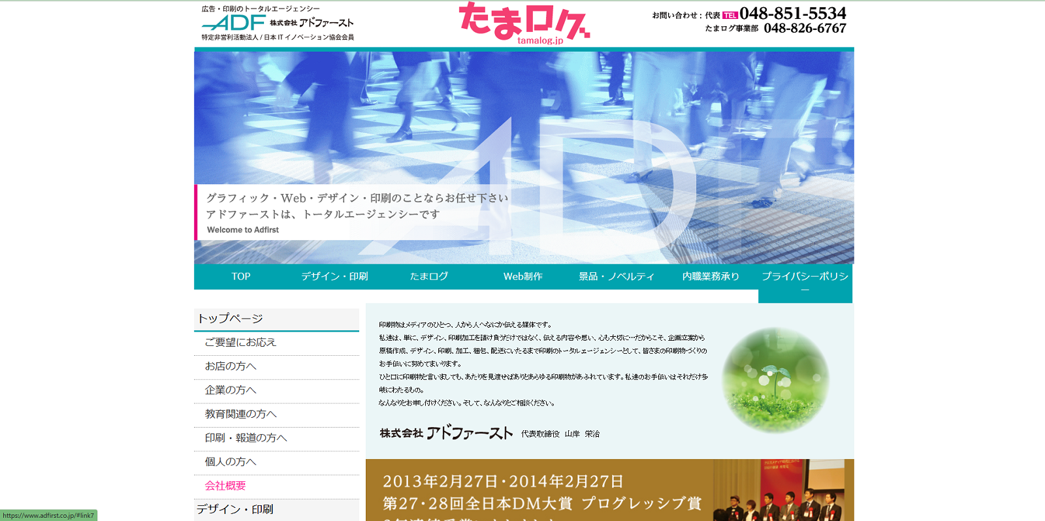The width and height of the screenshot is (1045, 521).
Task: Click the ADF アドファースト company logo
Action: click(x=278, y=22)
